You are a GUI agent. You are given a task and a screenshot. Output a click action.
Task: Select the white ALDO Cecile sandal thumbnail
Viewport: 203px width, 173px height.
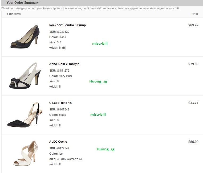click(x=25, y=153)
